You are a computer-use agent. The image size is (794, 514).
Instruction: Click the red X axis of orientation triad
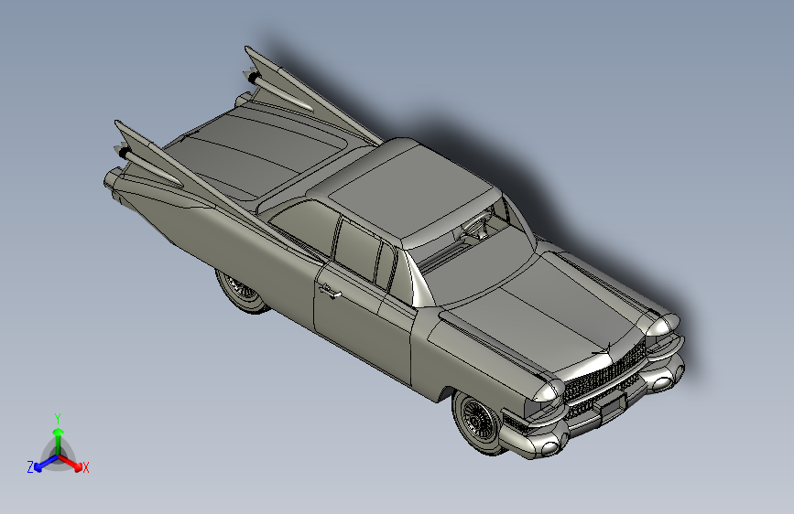coord(71,463)
